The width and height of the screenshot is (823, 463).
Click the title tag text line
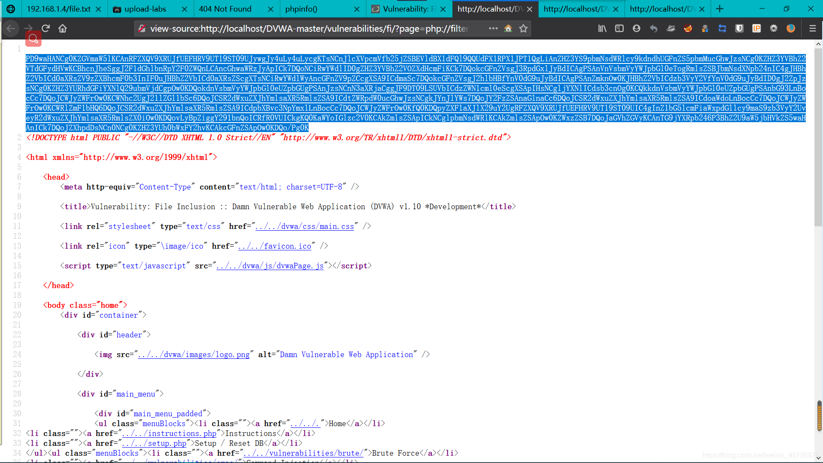pyautogui.click(x=288, y=207)
